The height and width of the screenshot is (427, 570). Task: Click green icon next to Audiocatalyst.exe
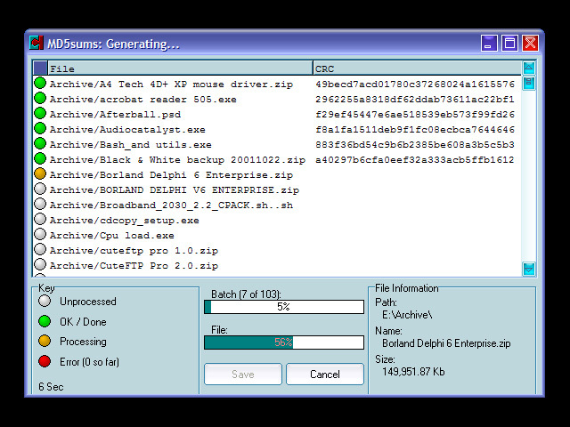coord(40,129)
